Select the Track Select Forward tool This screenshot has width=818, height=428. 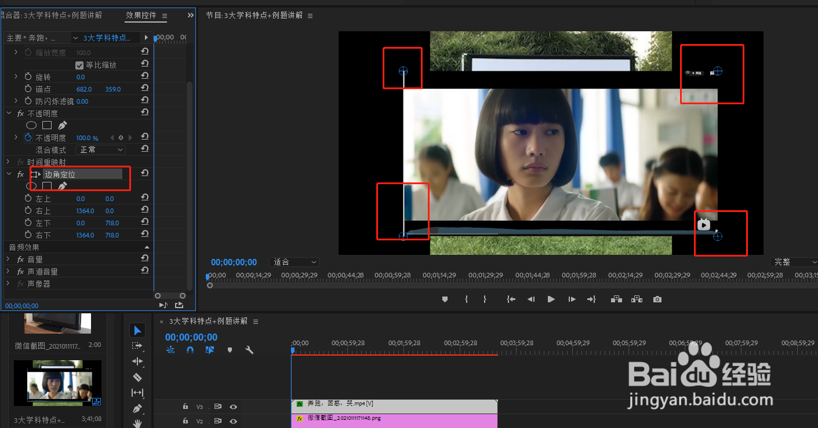click(x=137, y=346)
